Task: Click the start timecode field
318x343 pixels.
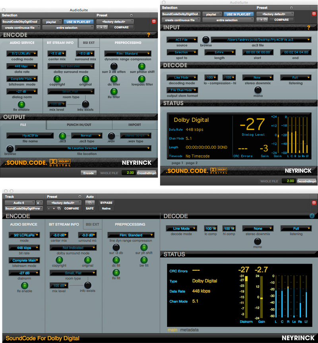Action: (258, 52)
